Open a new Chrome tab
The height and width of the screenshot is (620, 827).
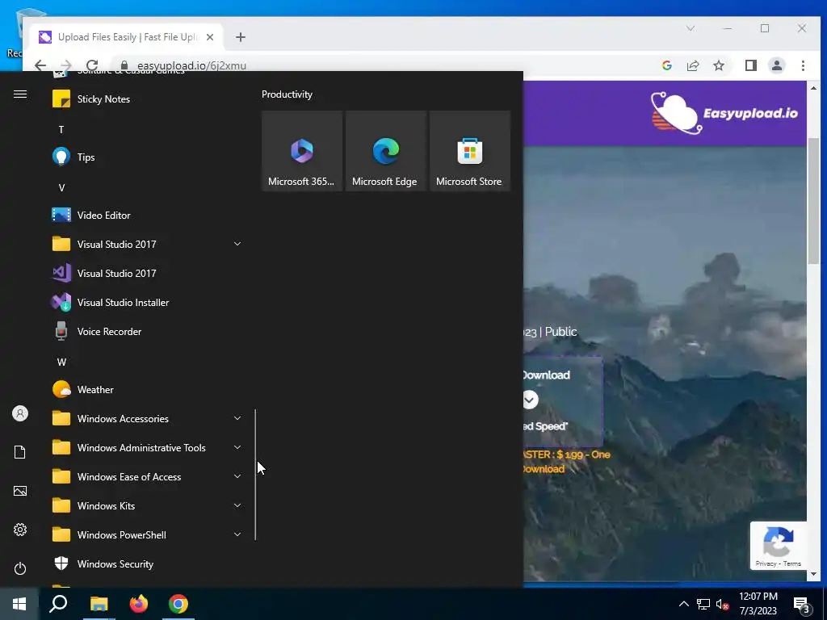point(241,37)
